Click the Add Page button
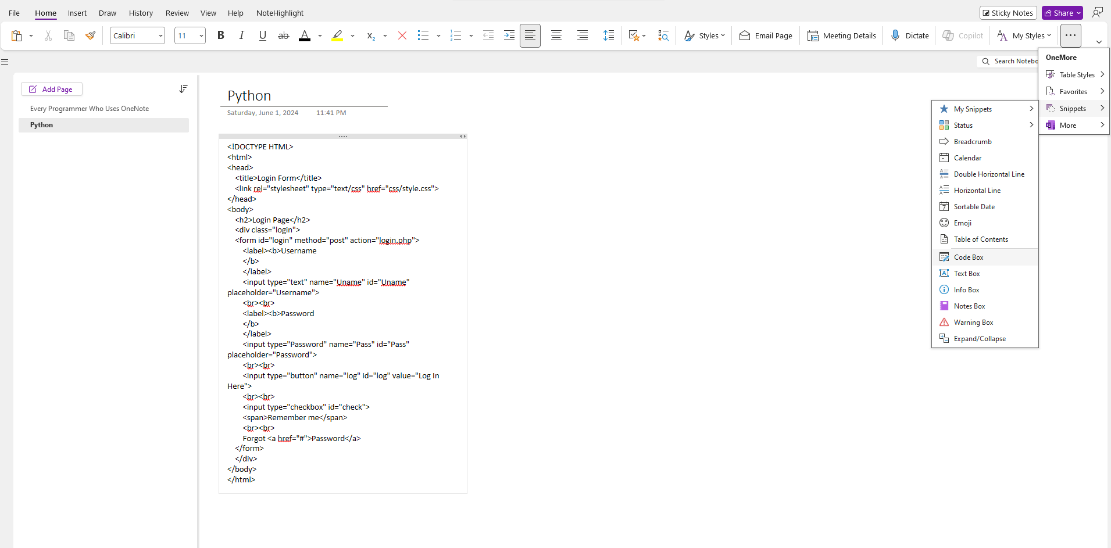This screenshot has width=1111, height=548. 52,89
